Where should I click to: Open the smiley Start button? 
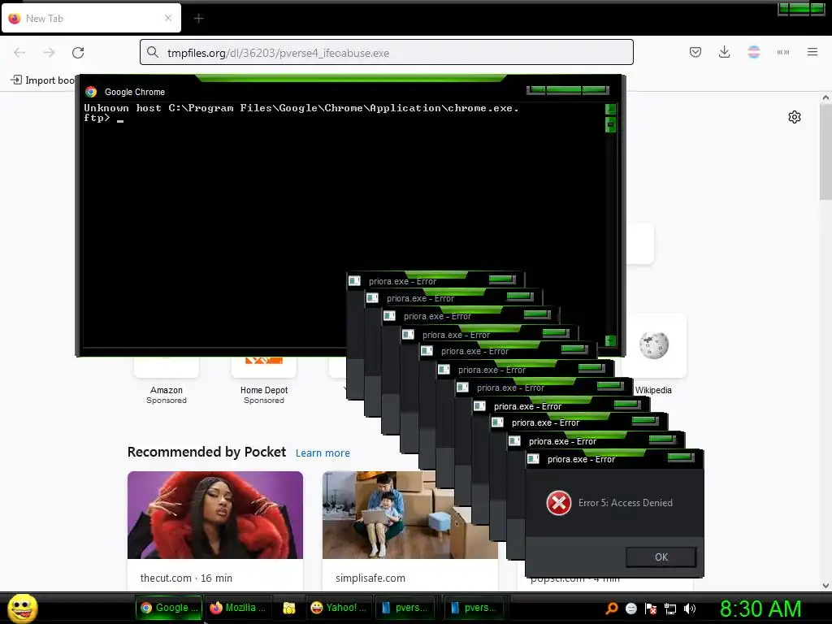pyautogui.click(x=22, y=608)
